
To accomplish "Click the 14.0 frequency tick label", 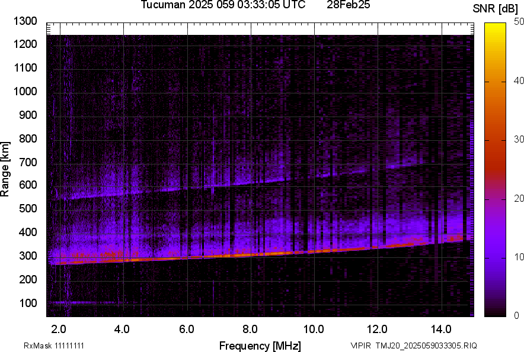I will pyautogui.click(x=441, y=328).
